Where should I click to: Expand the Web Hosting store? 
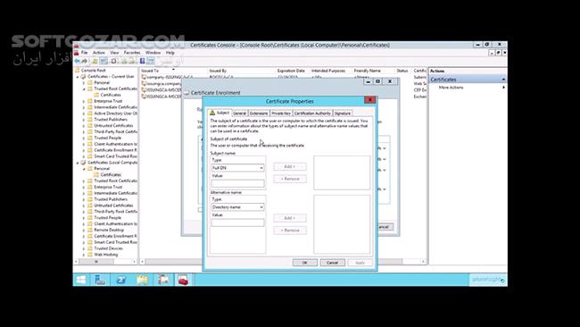pos(84,255)
